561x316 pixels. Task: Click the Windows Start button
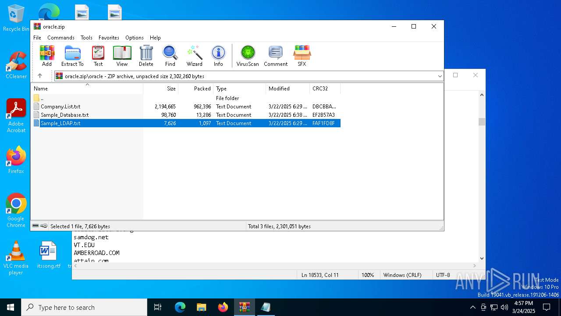click(x=11, y=307)
